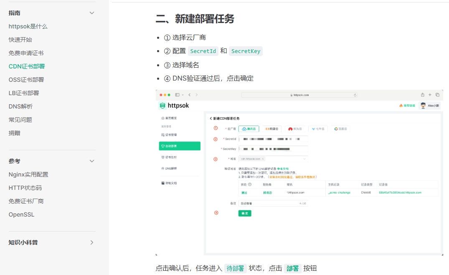Click the 帮助文档 book icon in screenshot
The height and width of the screenshot is (275, 449).
pyautogui.click(x=162, y=183)
